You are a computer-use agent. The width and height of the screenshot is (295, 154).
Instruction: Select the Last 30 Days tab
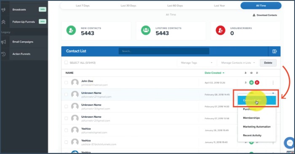coord(128,5)
